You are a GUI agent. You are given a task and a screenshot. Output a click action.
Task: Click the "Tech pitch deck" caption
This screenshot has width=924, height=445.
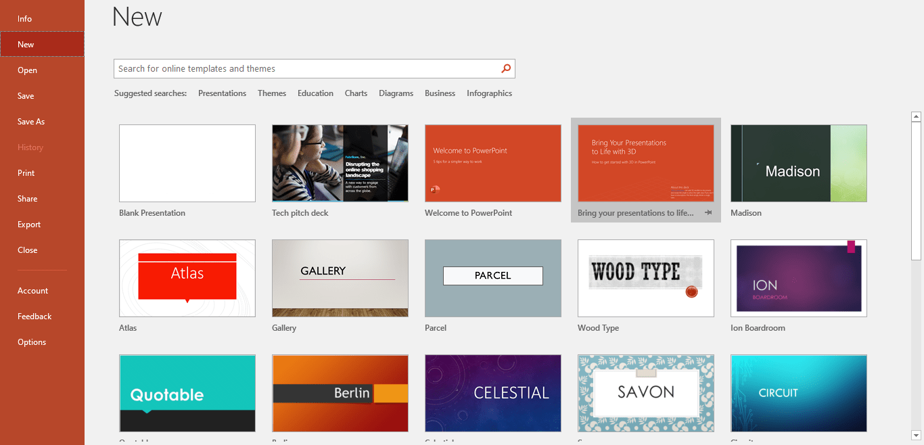300,213
